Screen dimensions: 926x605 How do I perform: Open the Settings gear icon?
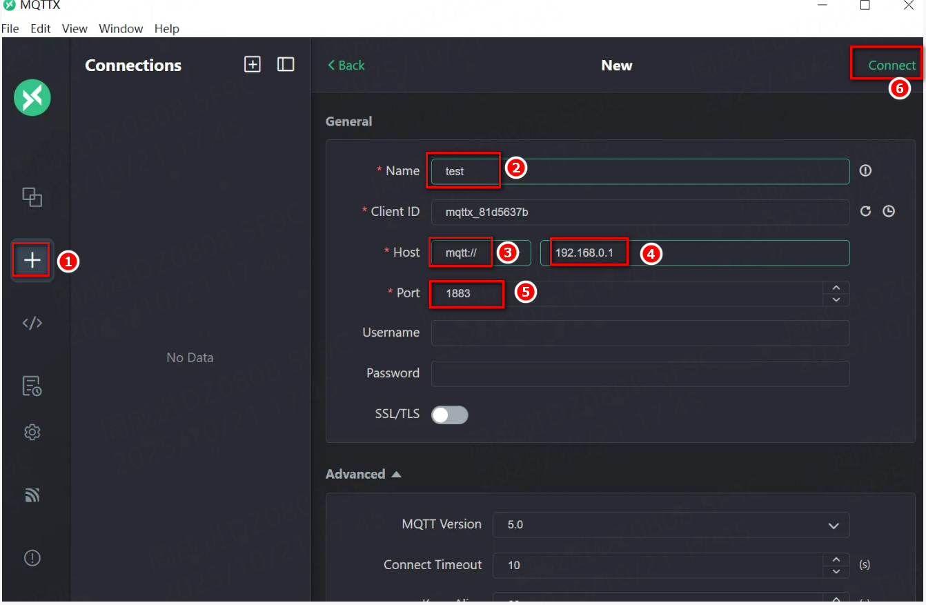pyautogui.click(x=32, y=433)
